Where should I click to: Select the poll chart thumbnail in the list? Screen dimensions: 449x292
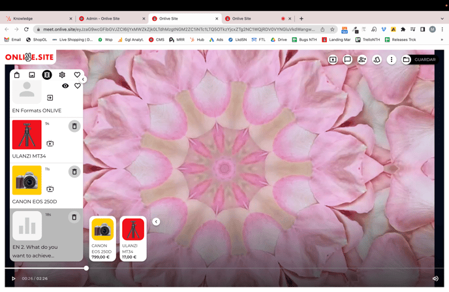[27, 226]
